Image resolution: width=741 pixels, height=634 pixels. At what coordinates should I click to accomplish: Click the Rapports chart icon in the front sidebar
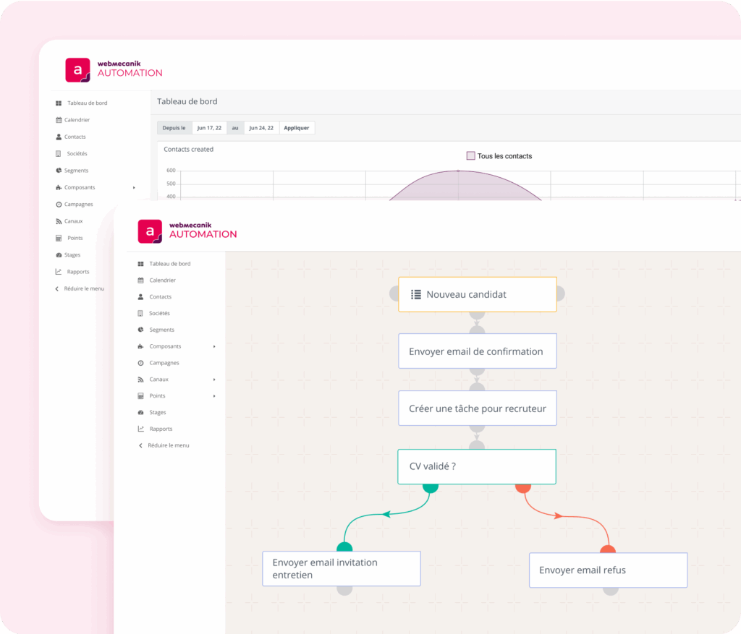(x=140, y=429)
